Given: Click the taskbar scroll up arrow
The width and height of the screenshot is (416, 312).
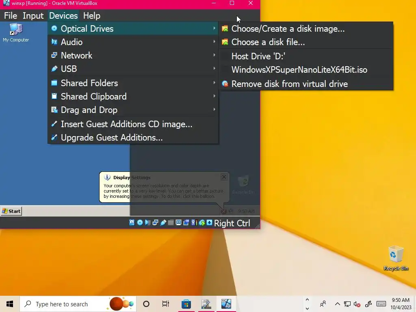Looking at the screenshot, I should pyautogui.click(x=307, y=300).
